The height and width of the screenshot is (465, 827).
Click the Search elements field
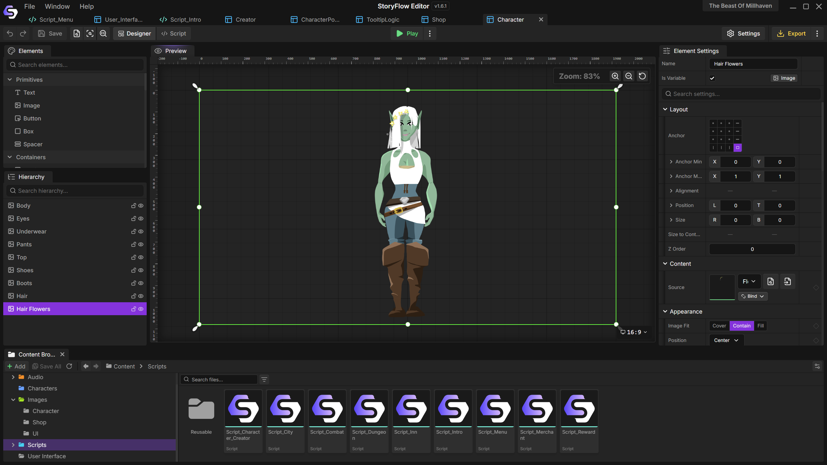75,65
